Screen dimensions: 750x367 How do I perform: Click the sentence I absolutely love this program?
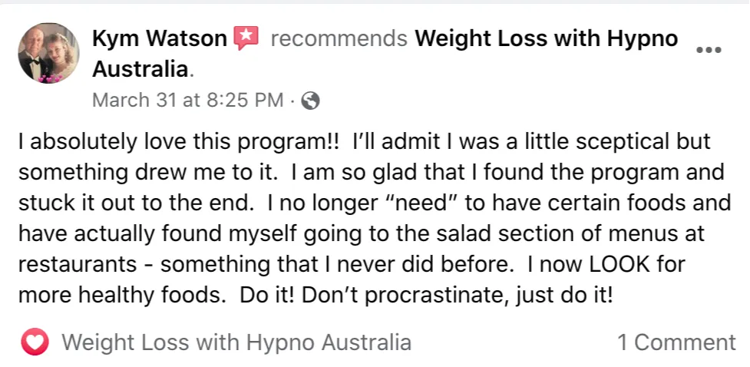(179, 141)
